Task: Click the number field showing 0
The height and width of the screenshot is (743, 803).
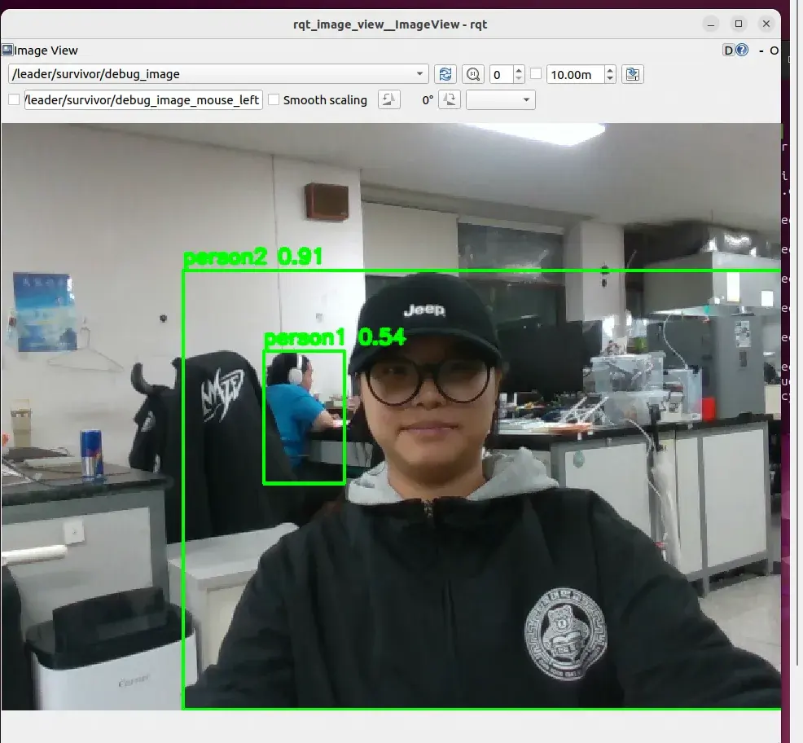Action: tap(502, 74)
